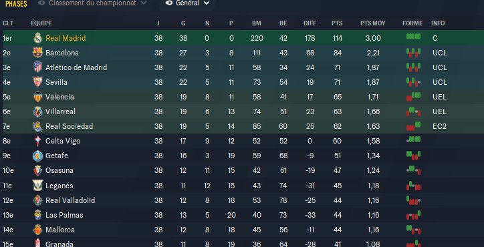Open Classement du championnat dropdown chevron
The width and height of the screenshot is (484, 247).
pos(143,3)
